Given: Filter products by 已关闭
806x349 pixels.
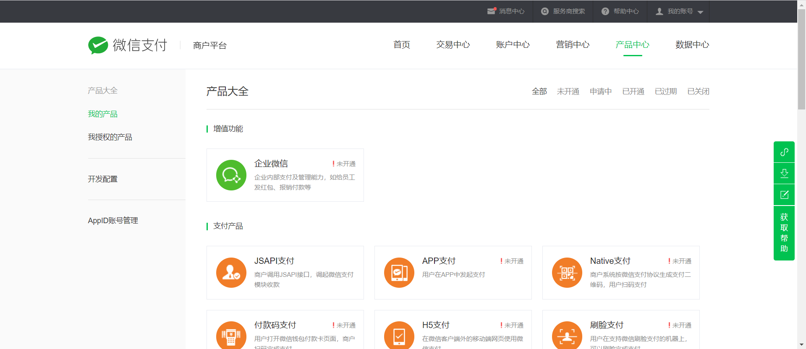Looking at the screenshot, I should point(698,91).
